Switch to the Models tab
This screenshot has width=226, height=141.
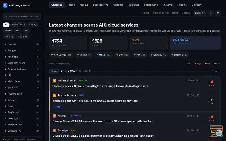84,5
